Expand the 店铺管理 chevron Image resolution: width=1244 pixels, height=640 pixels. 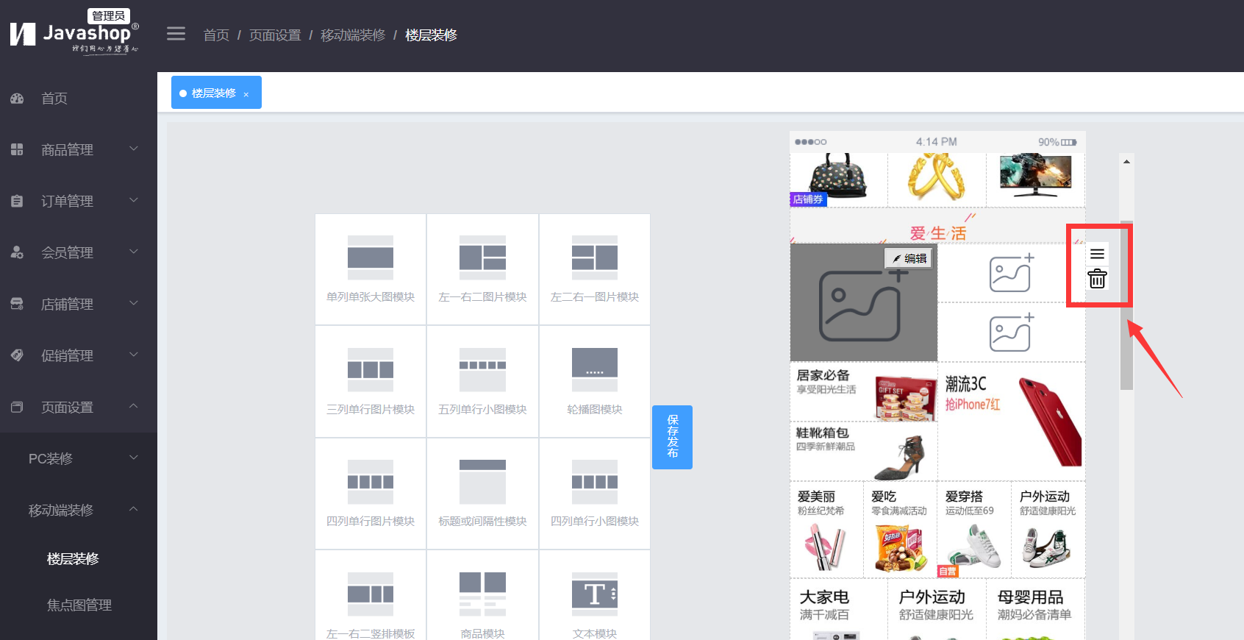point(134,303)
